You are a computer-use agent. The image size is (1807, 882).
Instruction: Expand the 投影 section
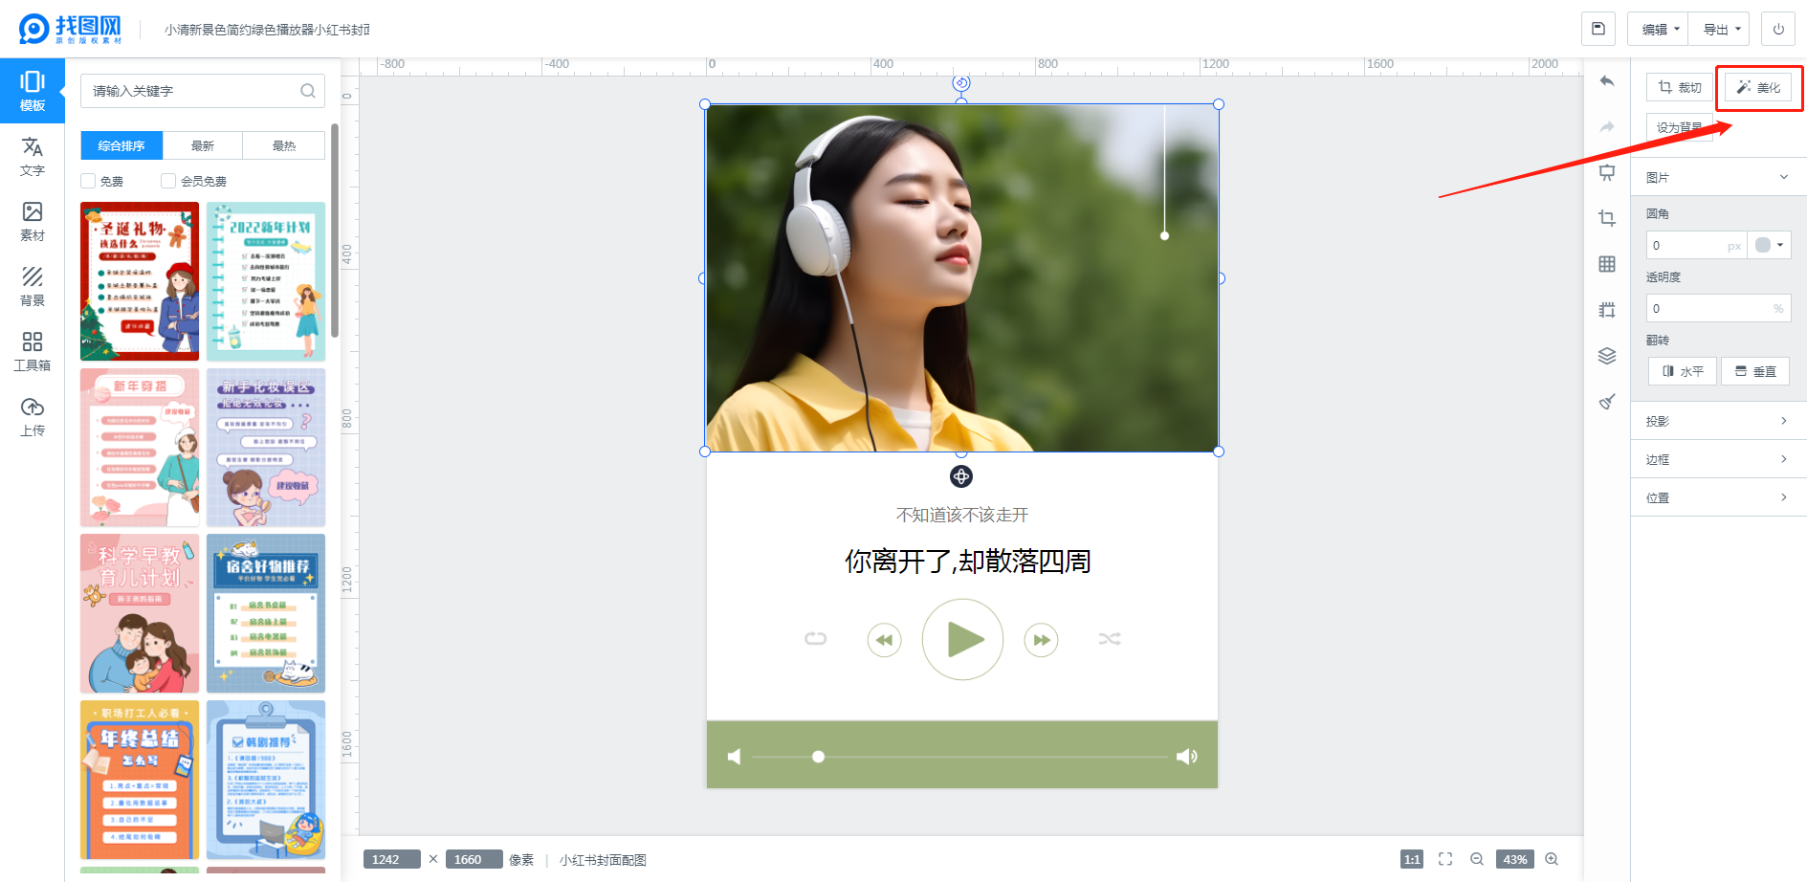point(1717,421)
